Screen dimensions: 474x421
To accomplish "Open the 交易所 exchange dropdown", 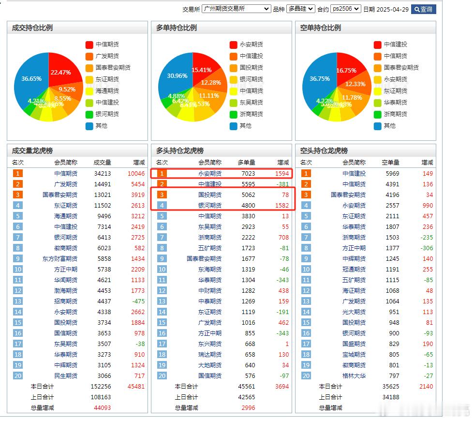I will 236,9.
